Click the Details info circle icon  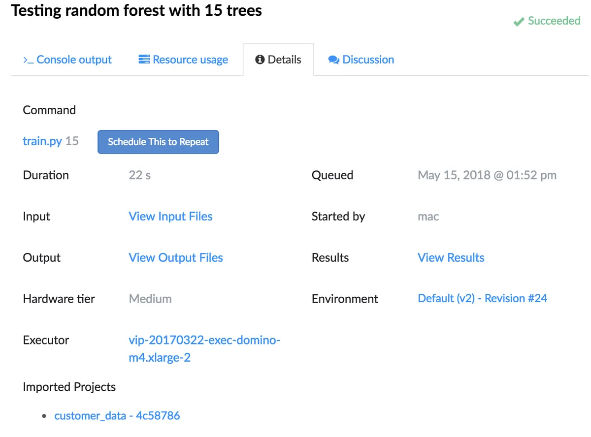coord(260,60)
